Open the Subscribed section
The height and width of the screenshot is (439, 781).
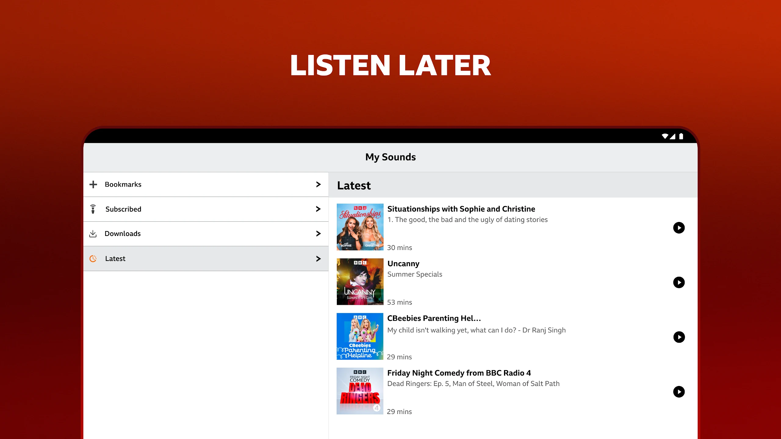(x=206, y=209)
